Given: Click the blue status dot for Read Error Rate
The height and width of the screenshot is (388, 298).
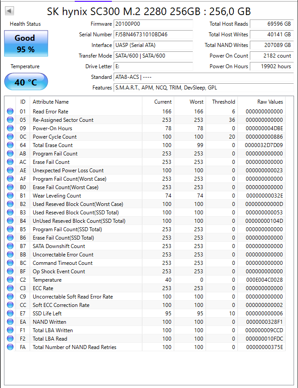Looking at the screenshot, I should 10,111.
